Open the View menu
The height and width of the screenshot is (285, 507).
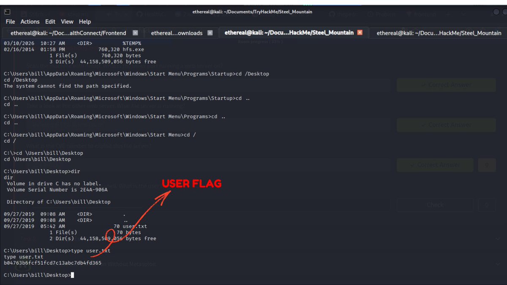(67, 22)
